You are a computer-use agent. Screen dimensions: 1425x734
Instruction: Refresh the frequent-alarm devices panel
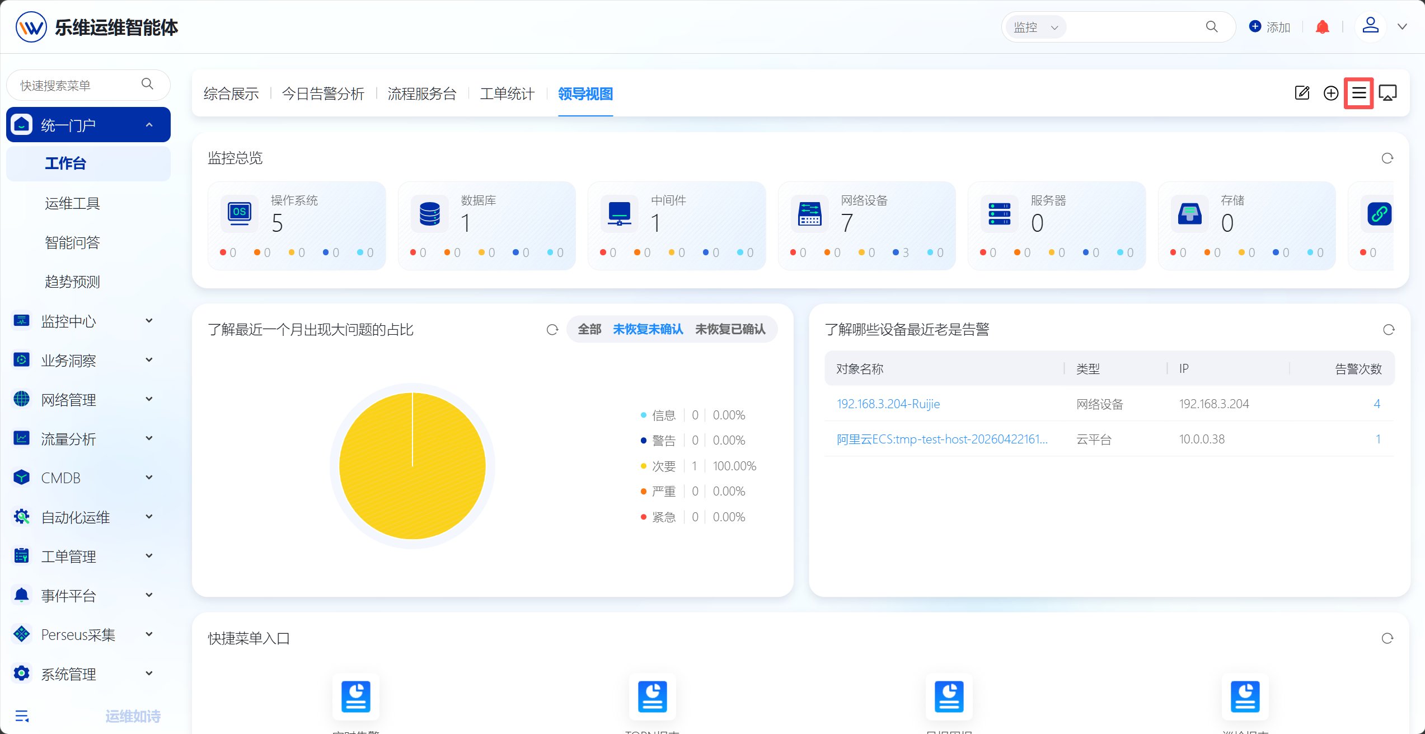point(1389,330)
